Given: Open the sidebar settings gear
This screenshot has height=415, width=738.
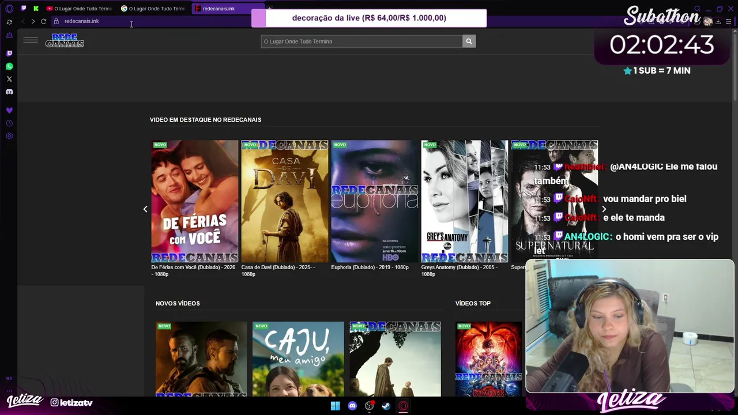Looking at the screenshot, I should (9, 136).
